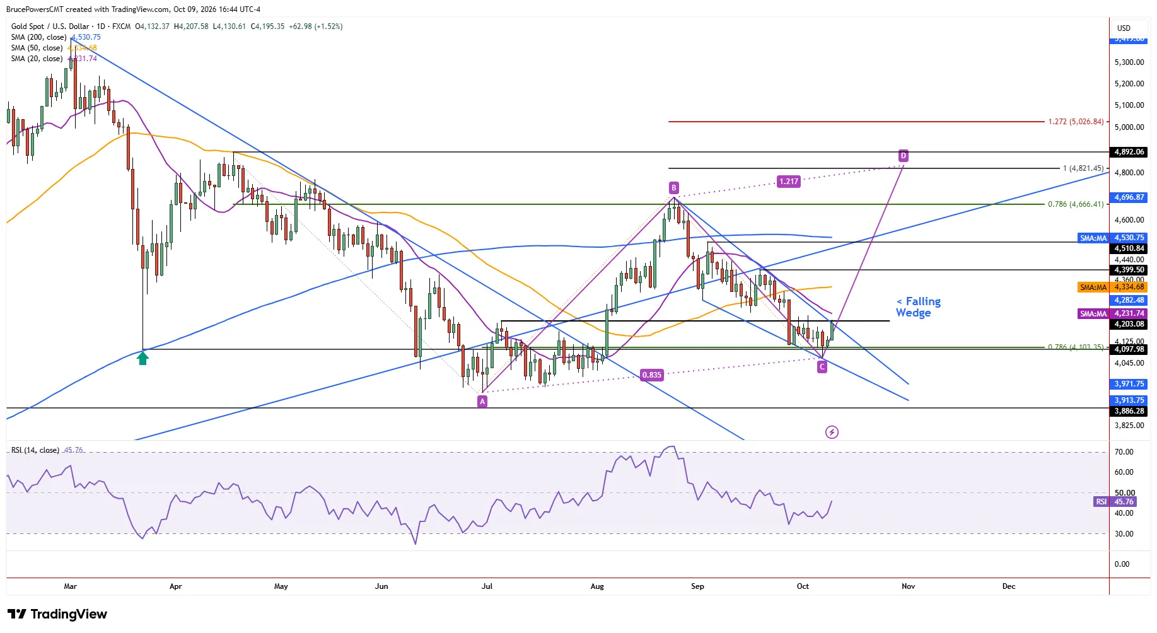
Task: Click the 4,282.48 price label
Action: [x=1129, y=300]
